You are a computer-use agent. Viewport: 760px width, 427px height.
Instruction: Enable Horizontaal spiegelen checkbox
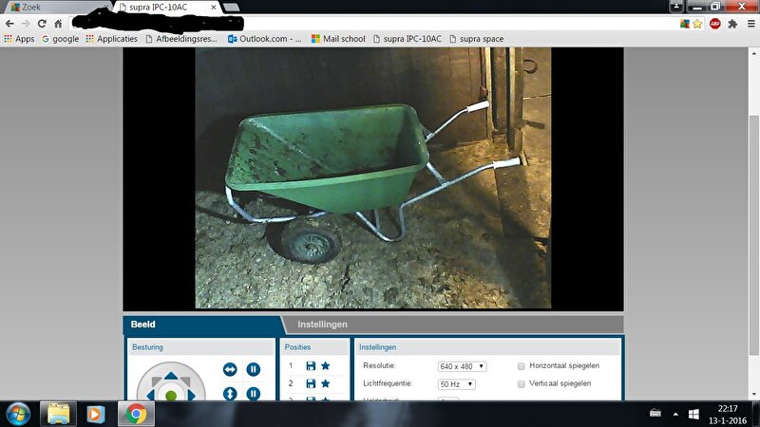(x=521, y=366)
